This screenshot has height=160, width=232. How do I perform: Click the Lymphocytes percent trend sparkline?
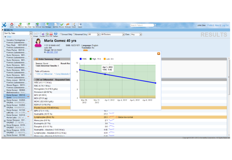(112, 117)
